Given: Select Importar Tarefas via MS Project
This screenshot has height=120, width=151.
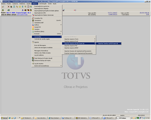Looking at the screenshot, I should pyautogui.click(x=108, y=43).
